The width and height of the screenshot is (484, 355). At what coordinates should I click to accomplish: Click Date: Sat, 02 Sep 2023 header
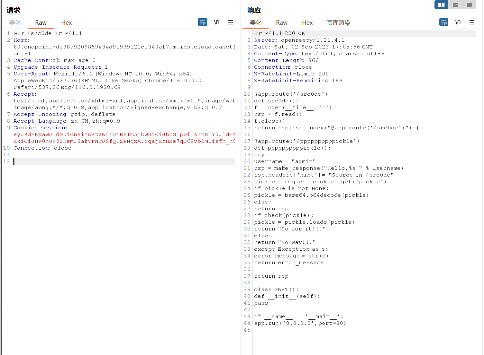313,47
